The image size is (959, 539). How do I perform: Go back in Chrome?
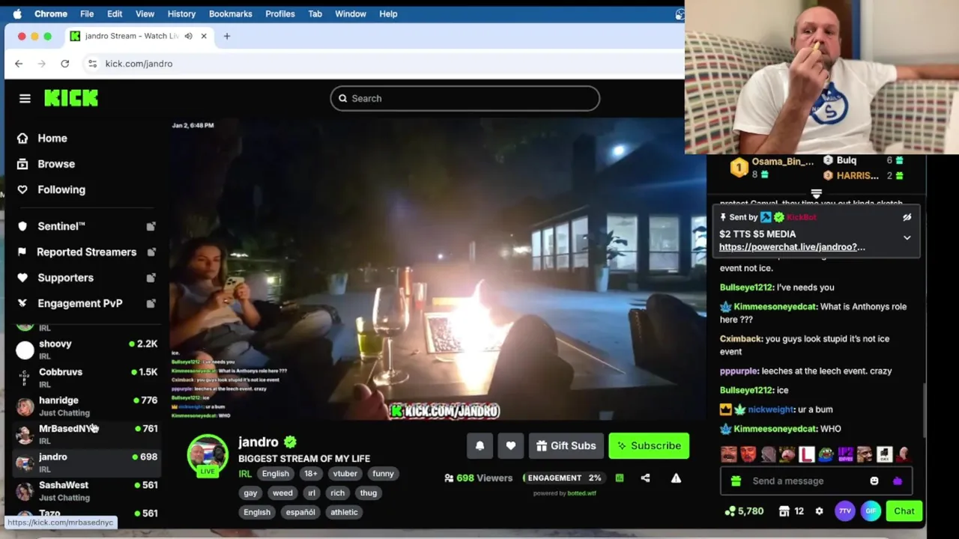tap(19, 64)
